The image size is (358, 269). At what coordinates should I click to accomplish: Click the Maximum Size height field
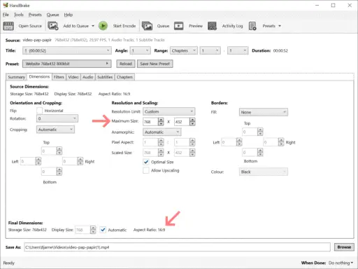(182, 122)
